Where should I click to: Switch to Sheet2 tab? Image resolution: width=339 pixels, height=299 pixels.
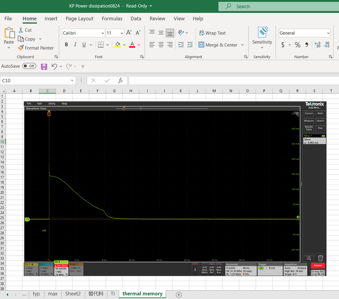[x=73, y=294]
